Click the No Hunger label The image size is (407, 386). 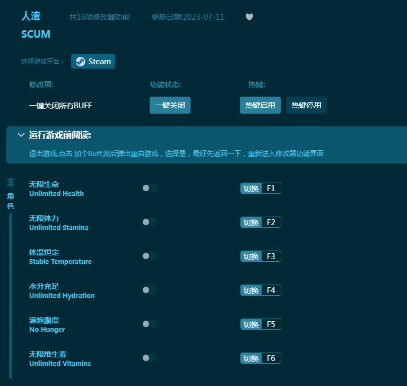pyautogui.click(x=47, y=329)
